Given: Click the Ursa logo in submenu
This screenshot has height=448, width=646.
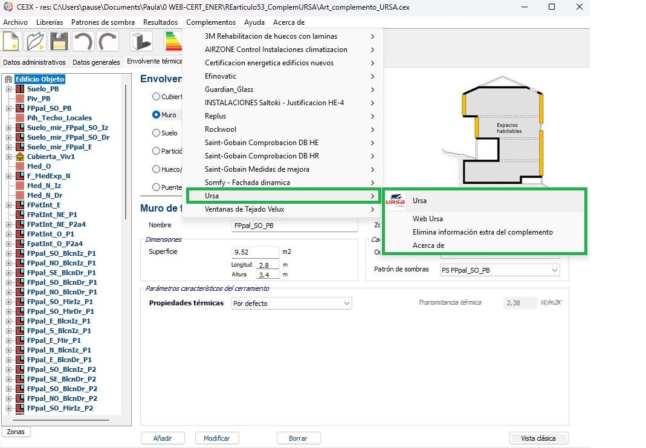Looking at the screenshot, I should tap(395, 201).
